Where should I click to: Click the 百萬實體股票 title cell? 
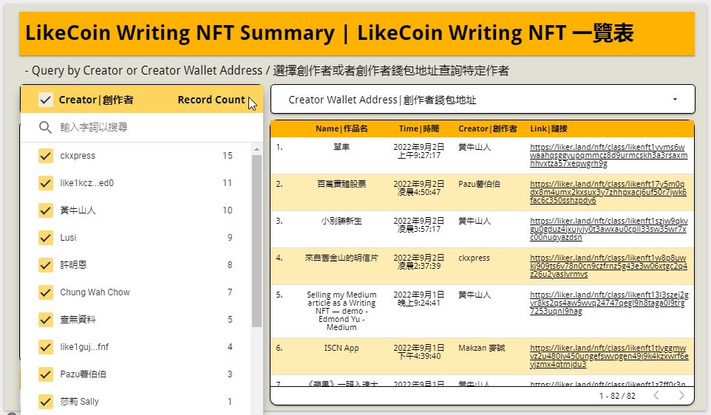click(341, 184)
